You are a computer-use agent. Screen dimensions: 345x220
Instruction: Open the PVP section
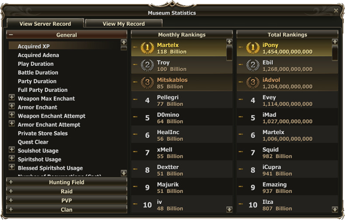click(66, 200)
